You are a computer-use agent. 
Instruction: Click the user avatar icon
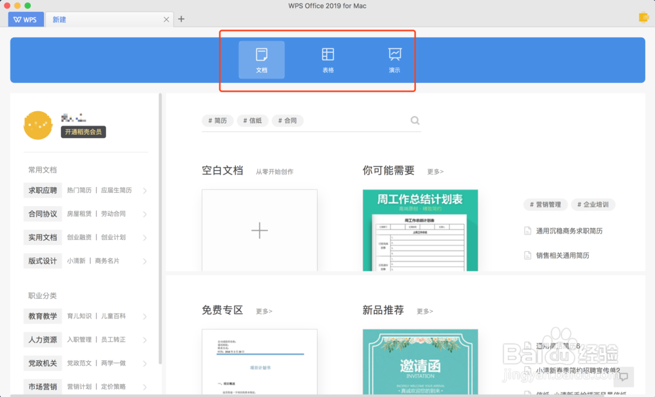(37, 125)
